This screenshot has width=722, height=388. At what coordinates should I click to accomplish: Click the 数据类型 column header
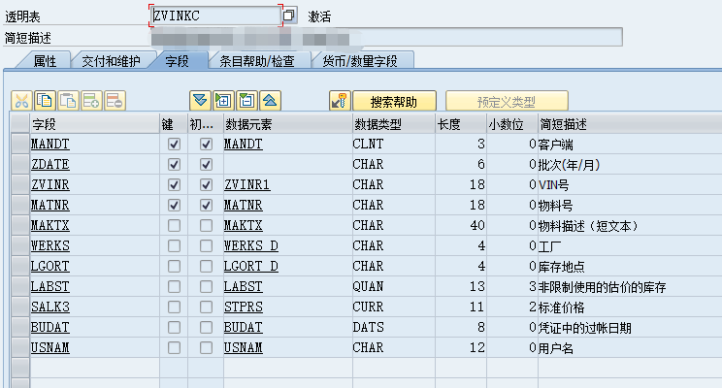(x=394, y=124)
